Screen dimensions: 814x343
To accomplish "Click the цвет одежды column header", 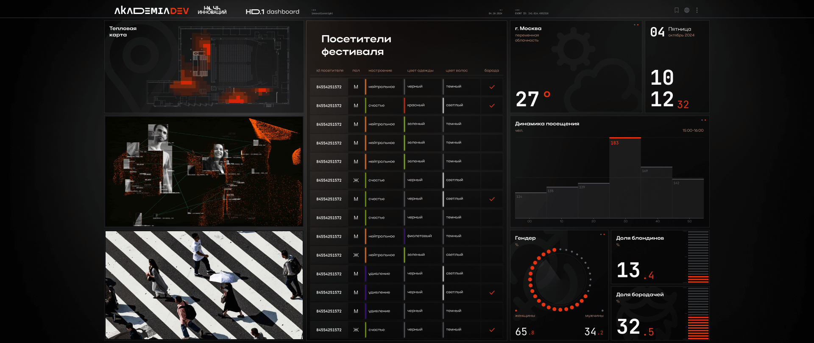I will [420, 71].
